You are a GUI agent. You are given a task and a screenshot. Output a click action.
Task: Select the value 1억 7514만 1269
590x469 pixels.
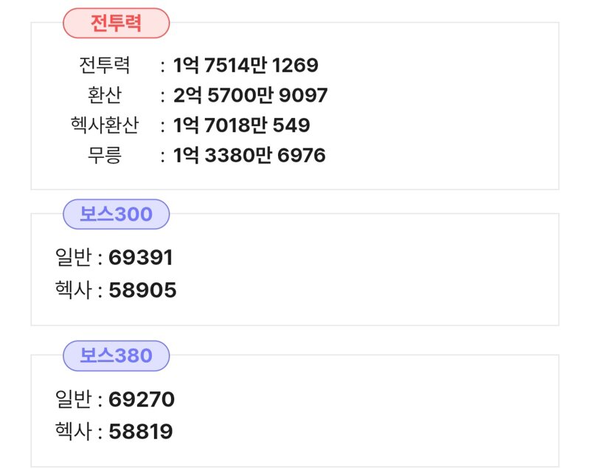point(246,65)
